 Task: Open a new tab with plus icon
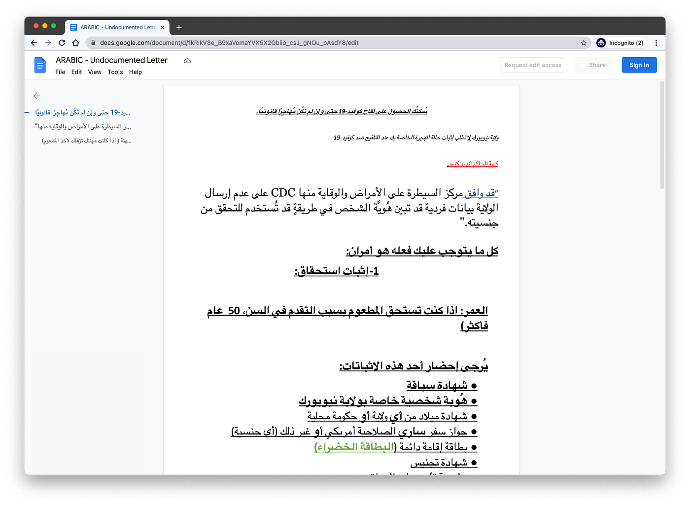179,28
